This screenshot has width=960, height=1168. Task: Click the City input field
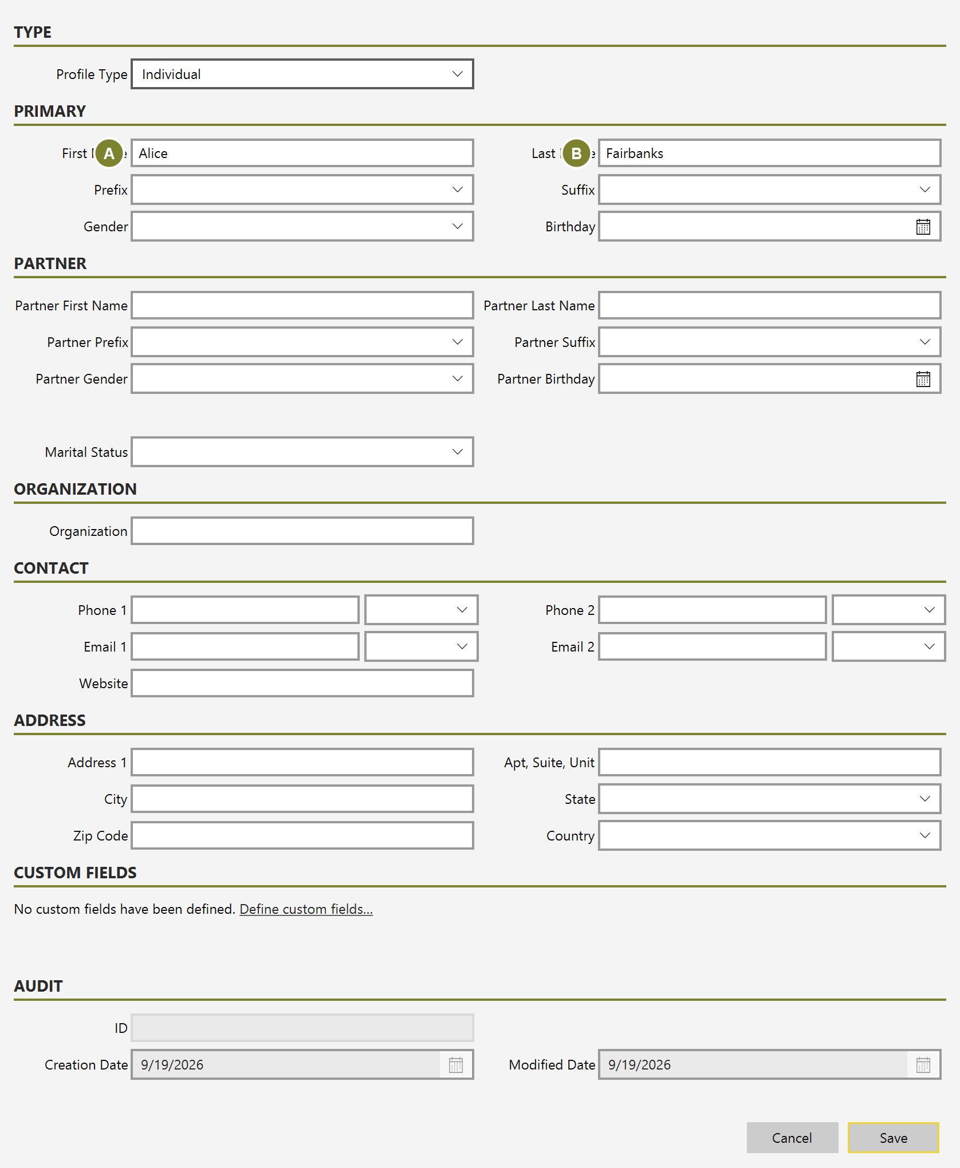tap(302, 799)
